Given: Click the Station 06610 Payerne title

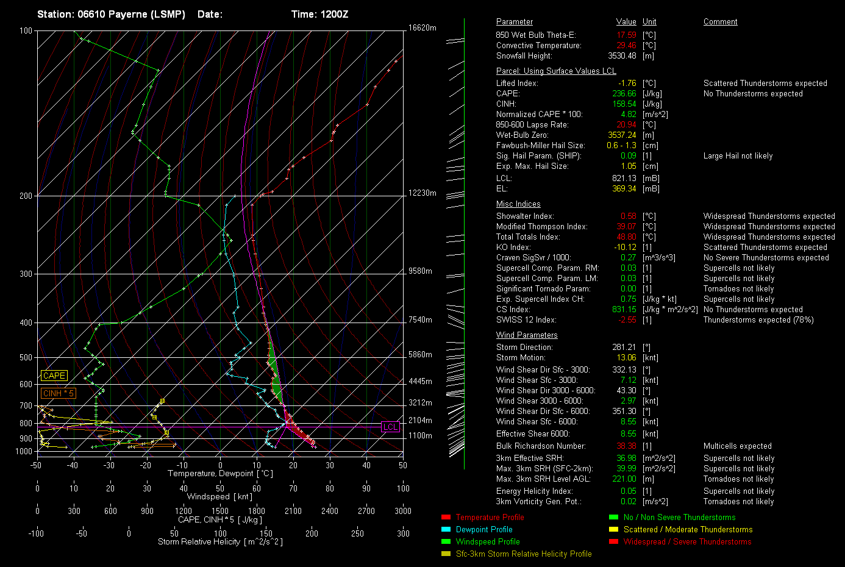Looking at the screenshot, I should point(111,14).
